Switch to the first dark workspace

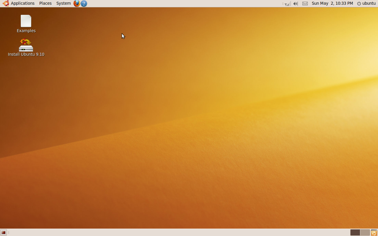pyautogui.click(x=355, y=232)
